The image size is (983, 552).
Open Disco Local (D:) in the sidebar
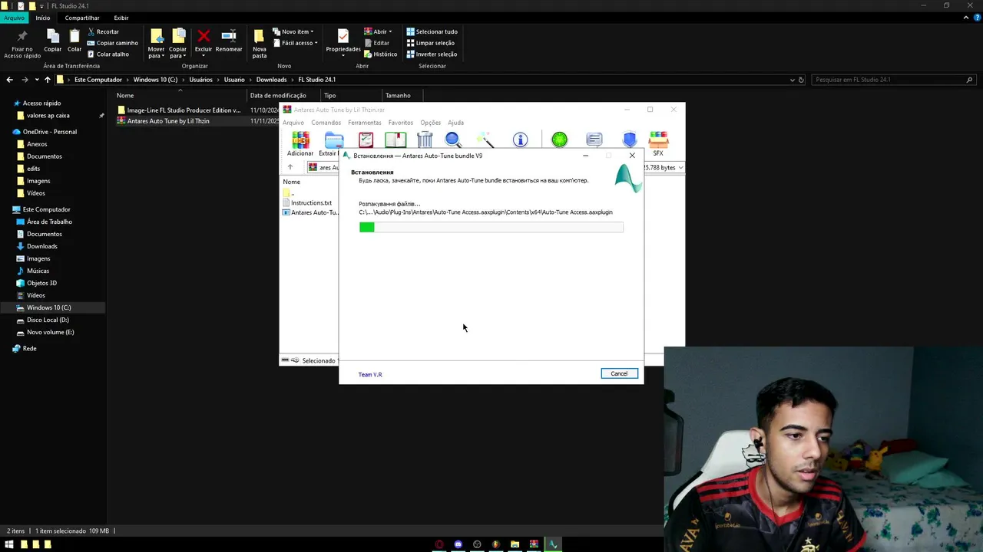click(48, 320)
